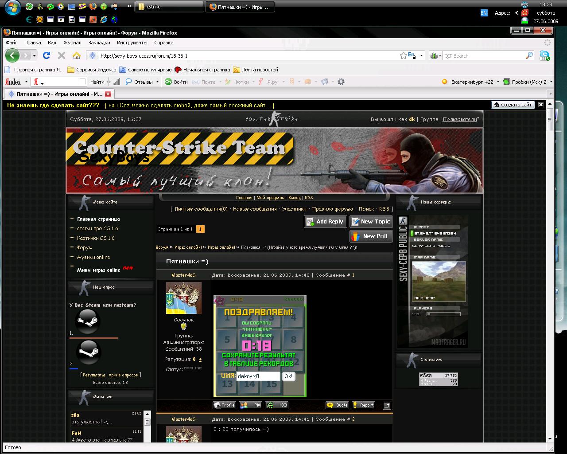Open the Вид menu

52,43
